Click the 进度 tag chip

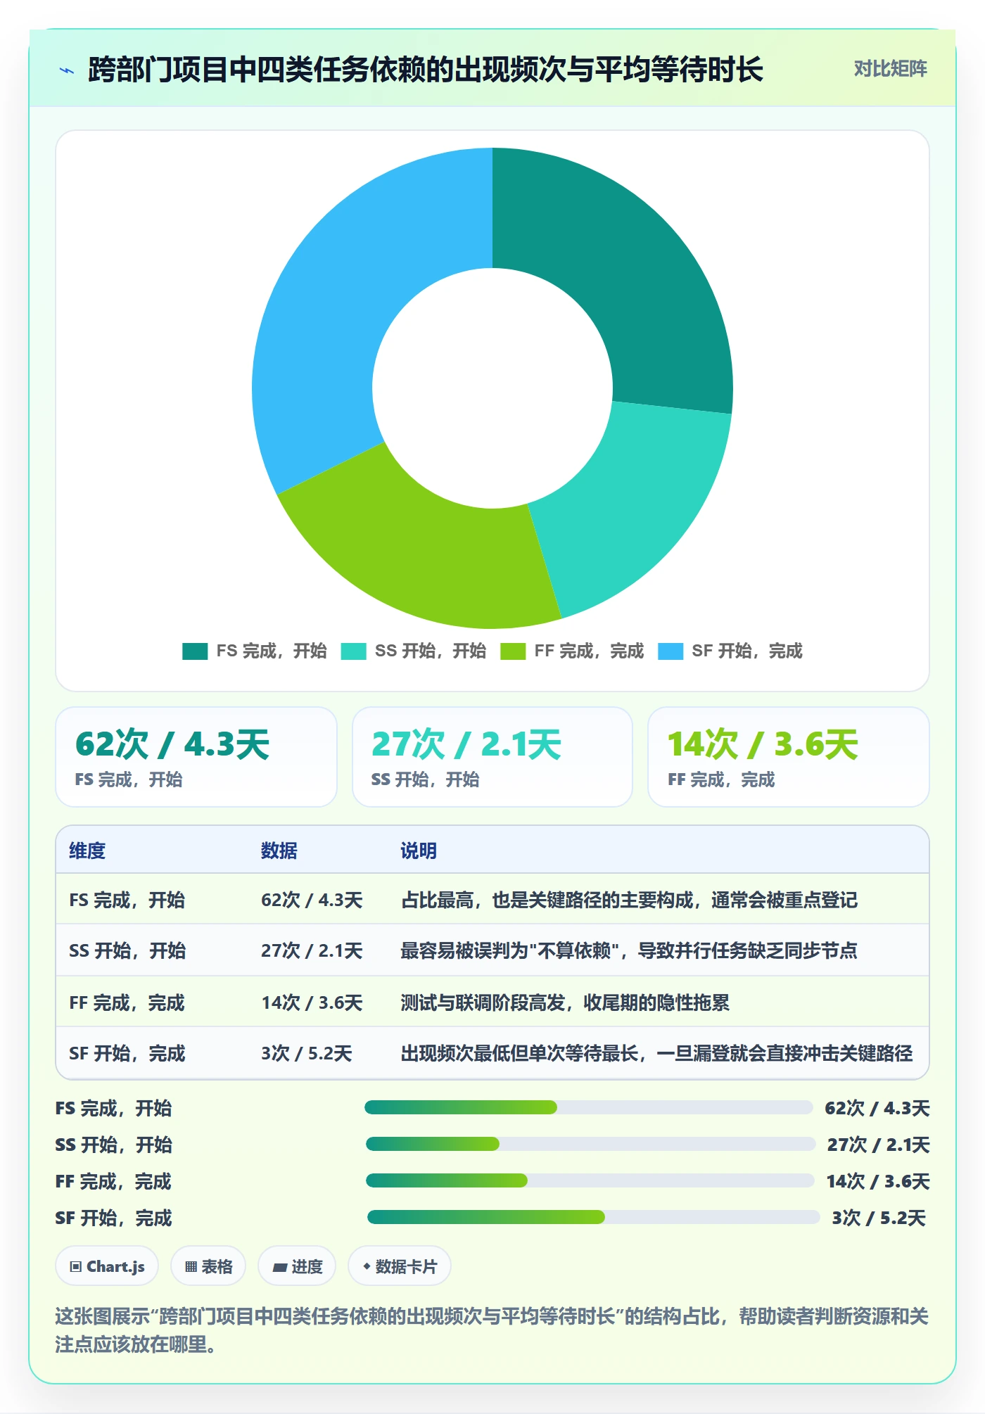(297, 1266)
